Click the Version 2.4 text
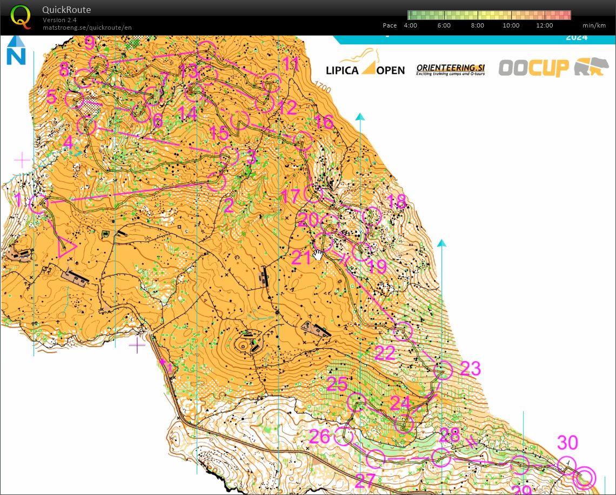The image size is (616, 495). [59, 19]
